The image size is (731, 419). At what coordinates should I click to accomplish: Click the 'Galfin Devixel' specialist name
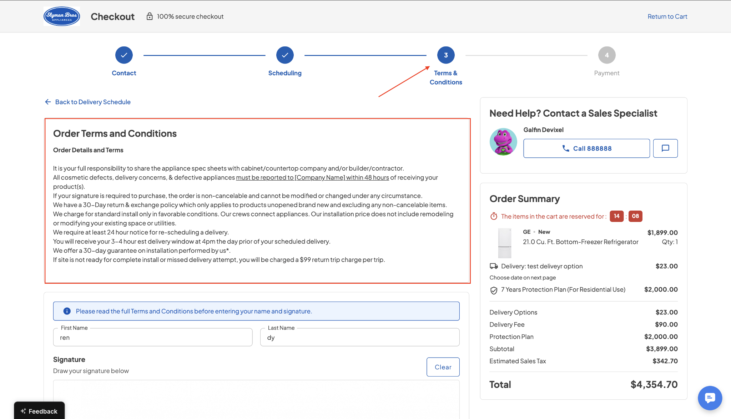tap(543, 130)
